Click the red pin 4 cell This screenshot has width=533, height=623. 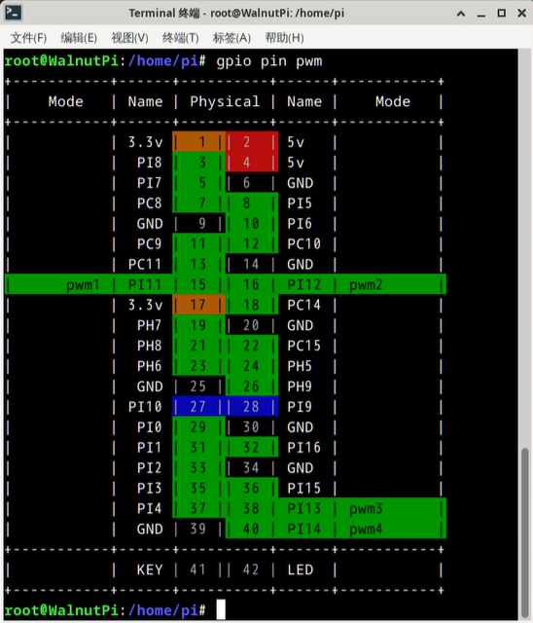tap(252, 163)
